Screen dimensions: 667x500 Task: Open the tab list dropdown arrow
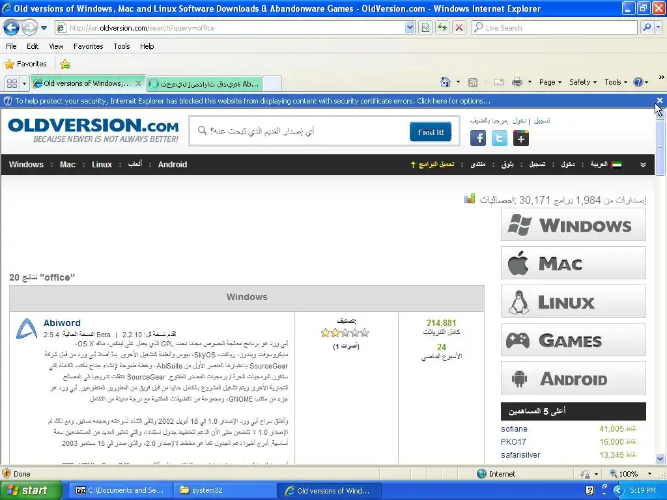(x=24, y=83)
